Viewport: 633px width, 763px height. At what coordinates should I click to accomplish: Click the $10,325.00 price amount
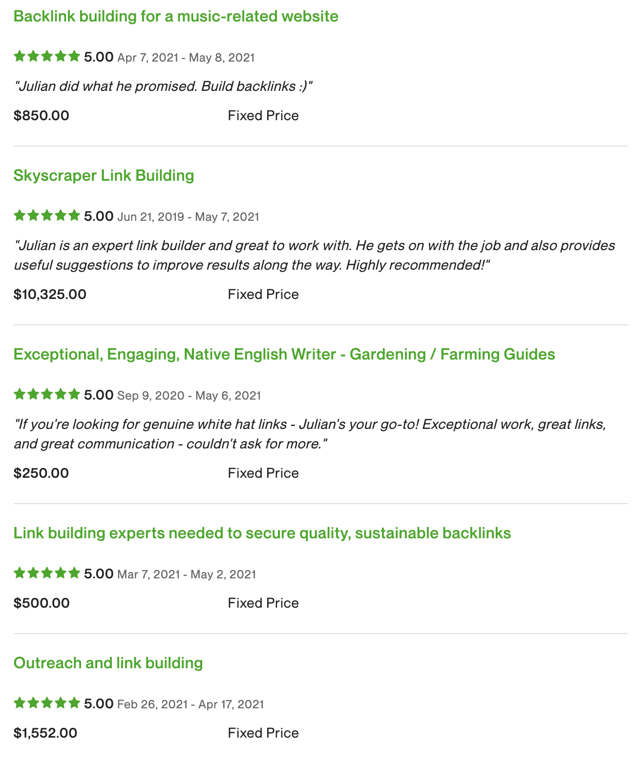[x=50, y=295]
